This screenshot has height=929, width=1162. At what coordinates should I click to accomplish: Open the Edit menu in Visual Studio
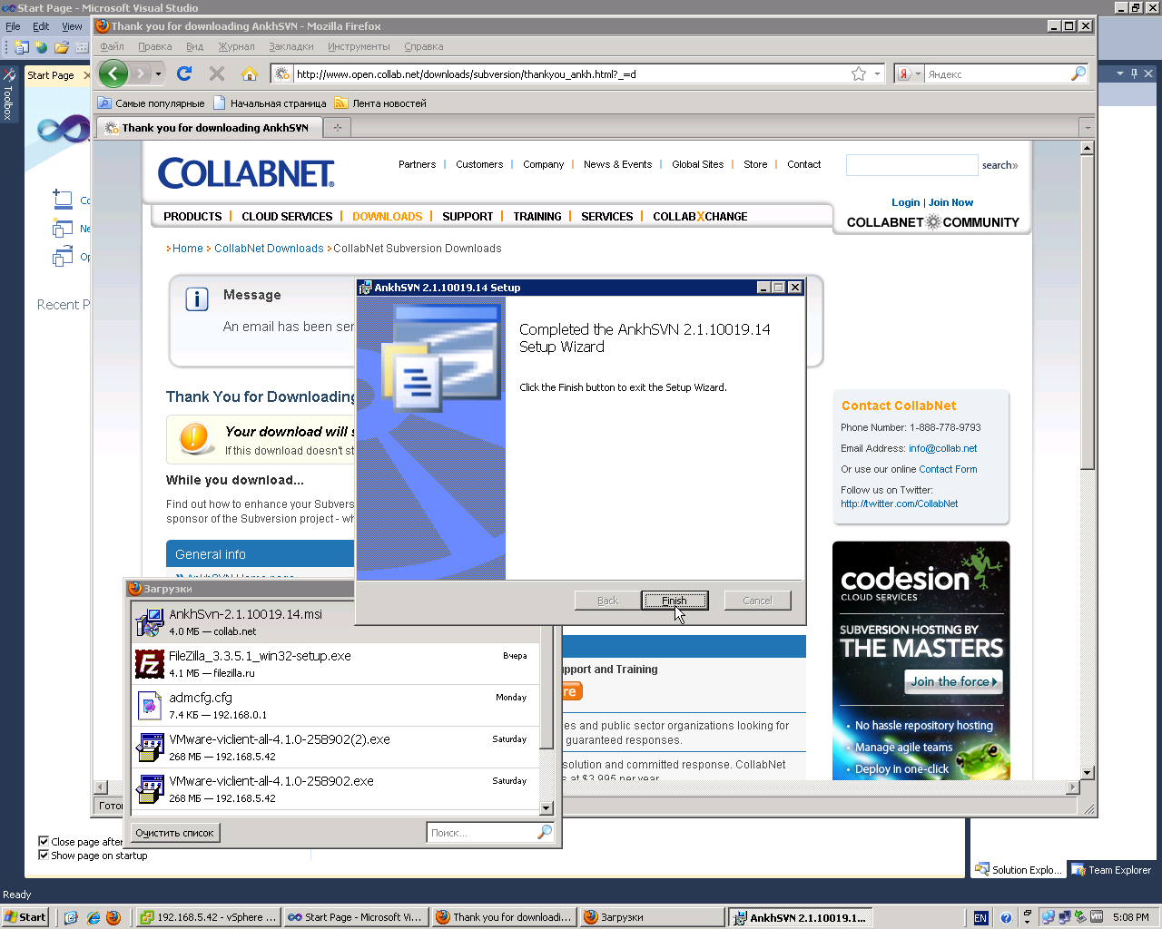[41, 26]
